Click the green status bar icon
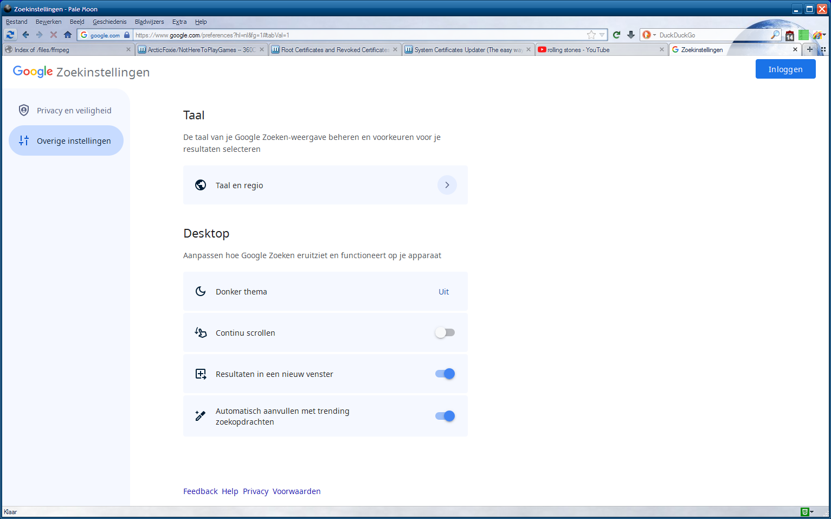Screen dimensions: 831x519 tap(805, 512)
